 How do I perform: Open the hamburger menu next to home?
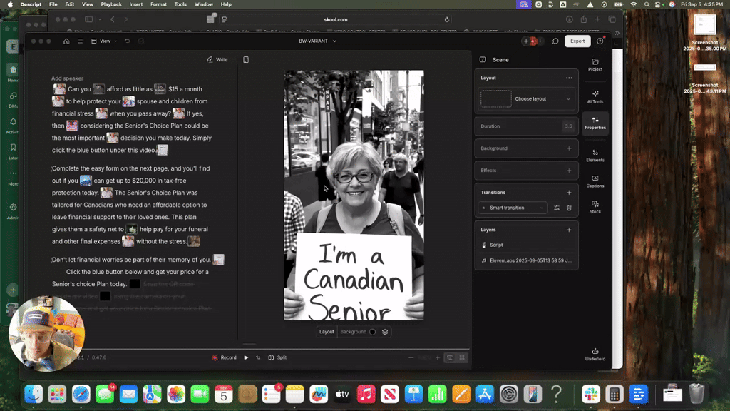click(x=80, y=41)
